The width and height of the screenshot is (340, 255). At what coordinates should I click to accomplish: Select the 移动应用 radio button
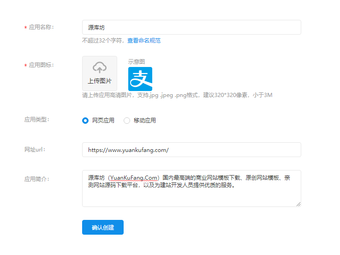pyautogui.click(x=126, y=120)
